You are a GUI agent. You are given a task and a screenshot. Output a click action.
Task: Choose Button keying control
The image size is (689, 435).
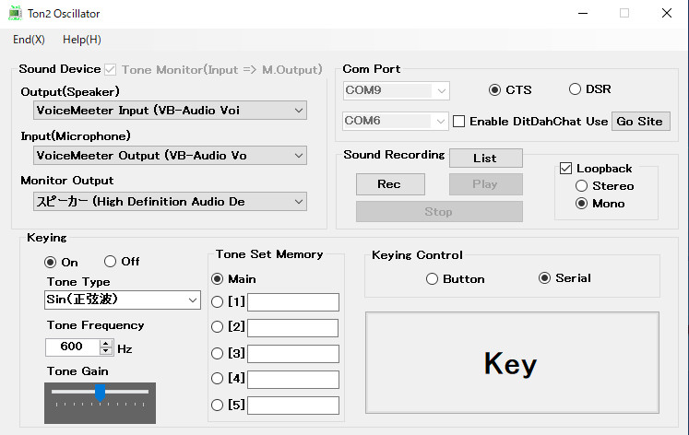point(432,278)
